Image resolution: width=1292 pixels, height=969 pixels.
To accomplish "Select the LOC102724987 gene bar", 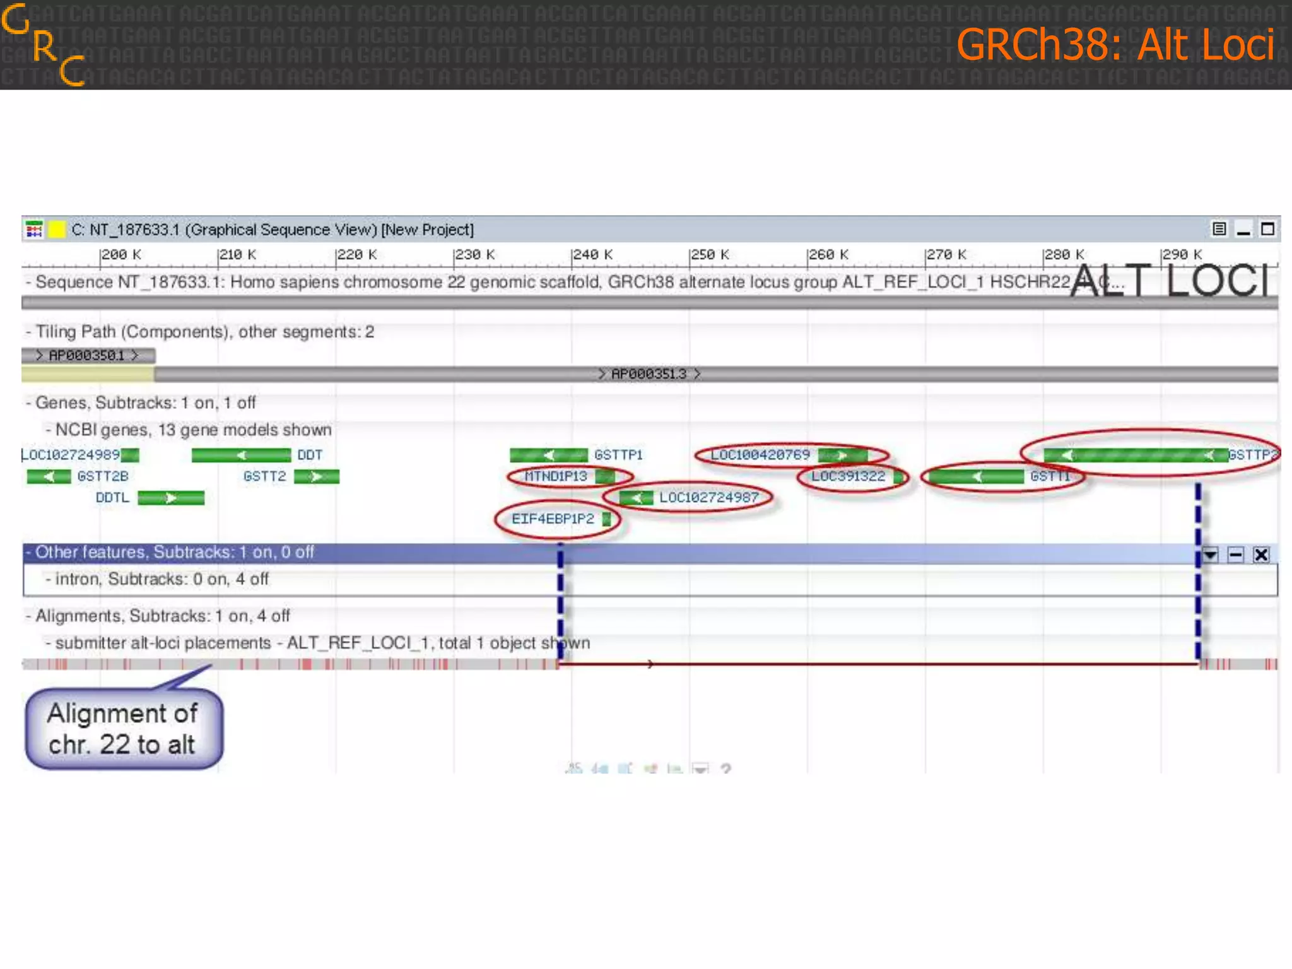I will click(636, 498).
